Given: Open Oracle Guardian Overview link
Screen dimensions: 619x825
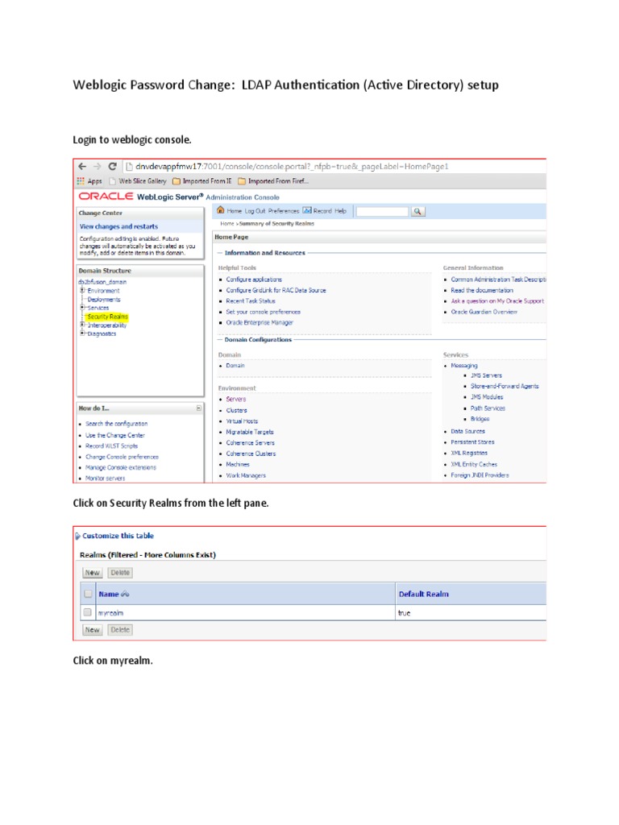Looking at the screenshot, I should [x=484, y=312].
